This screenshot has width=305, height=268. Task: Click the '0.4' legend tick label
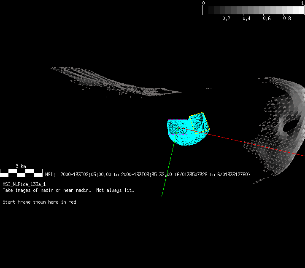(x=246, y=19)
